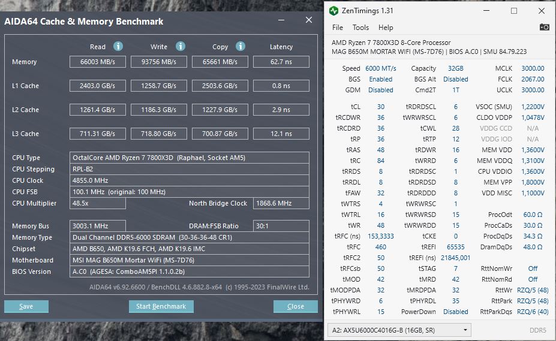Viewport: 556px width, 341px height.
Task: Click the tREFI value 65535
Action: pos(456,247)
